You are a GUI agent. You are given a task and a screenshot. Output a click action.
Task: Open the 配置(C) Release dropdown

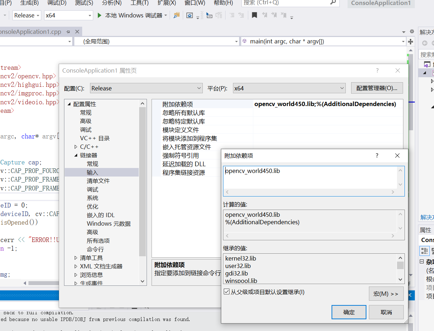(146, 88)
